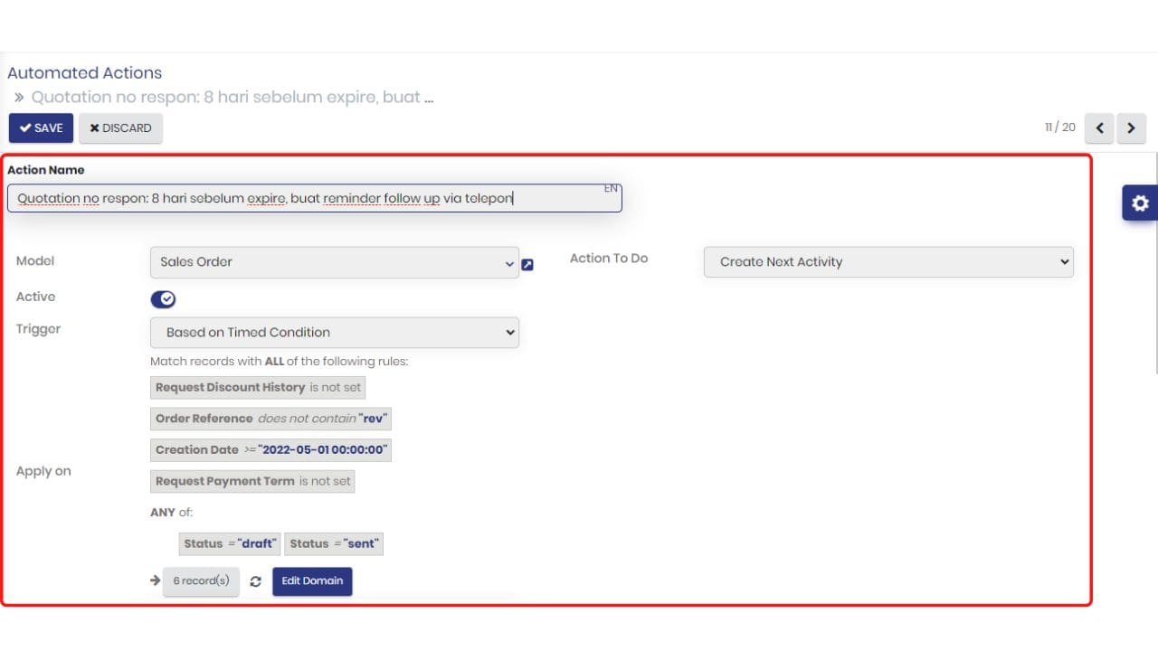Click the Action To Do label
1158x651 pixels.
[609, 259]
